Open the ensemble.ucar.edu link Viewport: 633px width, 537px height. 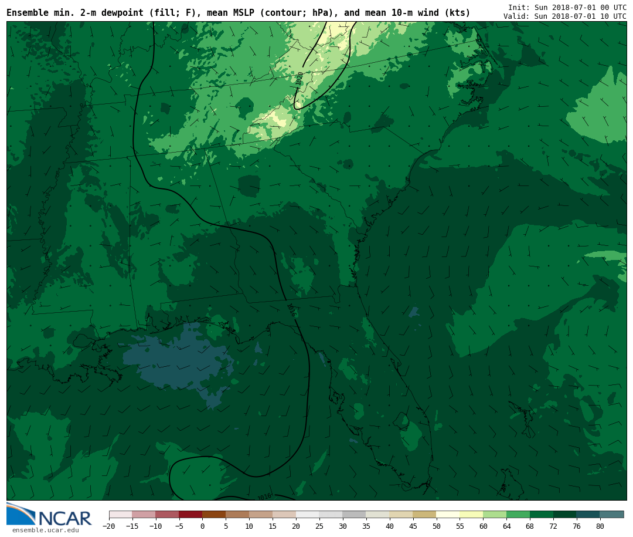45,531
